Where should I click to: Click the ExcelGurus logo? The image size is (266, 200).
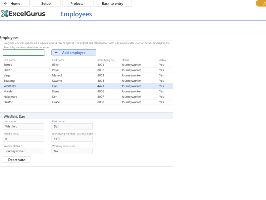point(23,14)
